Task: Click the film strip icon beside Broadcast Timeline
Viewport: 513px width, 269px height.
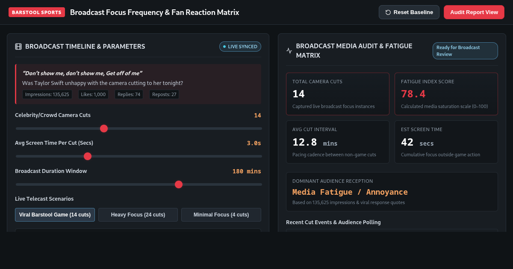Action: pos(18,47)
